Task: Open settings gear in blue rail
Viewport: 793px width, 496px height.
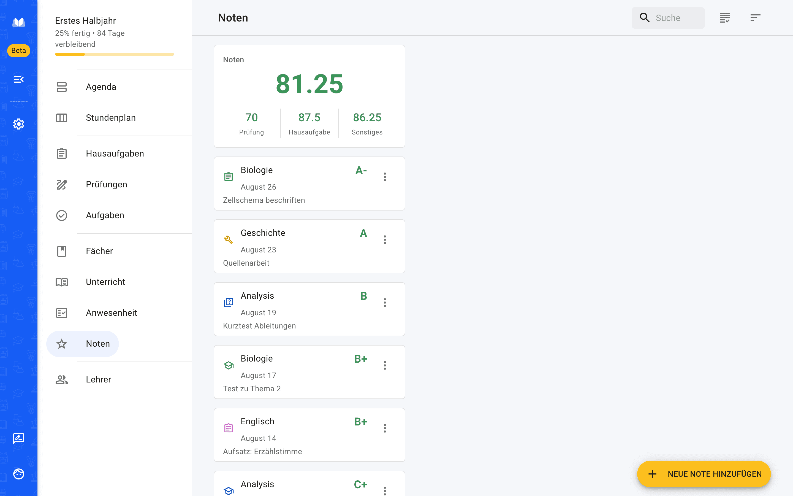Action: (x=19, y=124)
